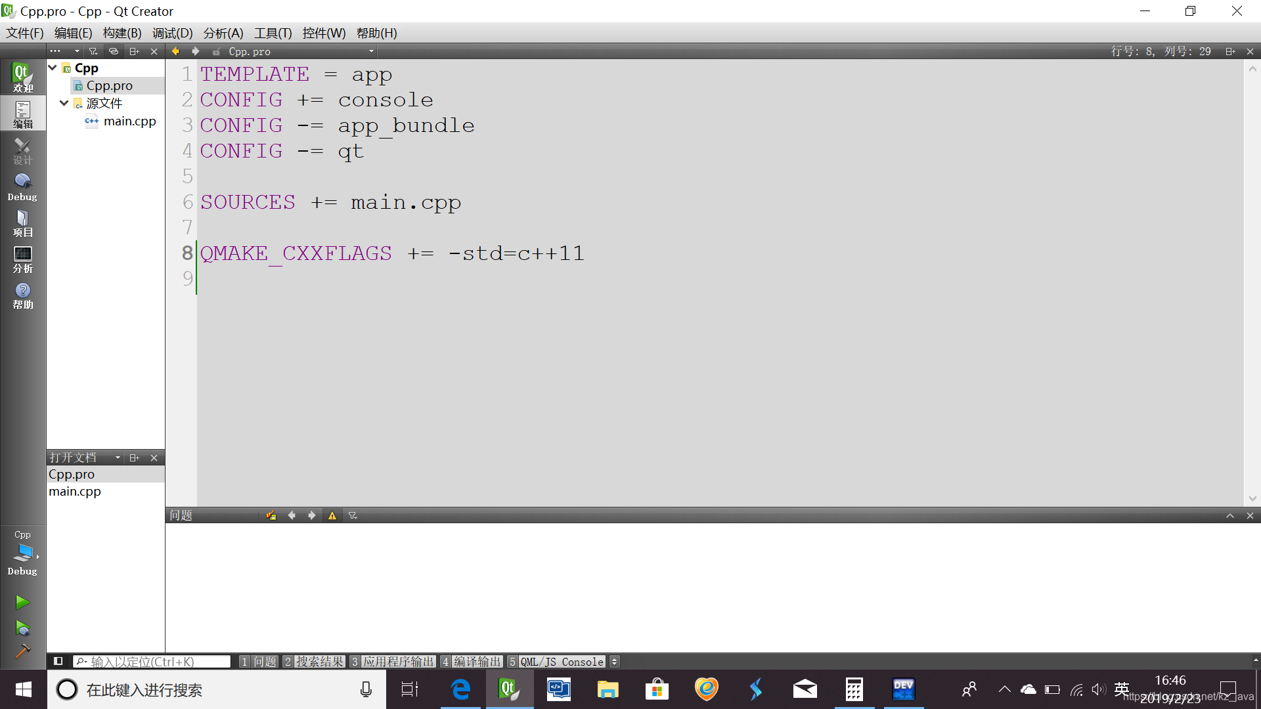
Task: Open the 文件(F) menu
Action: [25, 33]
